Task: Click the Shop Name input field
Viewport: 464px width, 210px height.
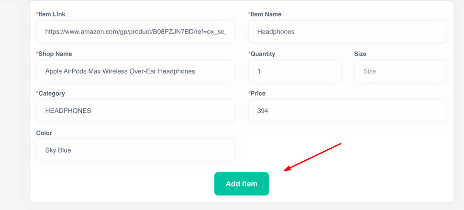Action: tap(135, 71)
